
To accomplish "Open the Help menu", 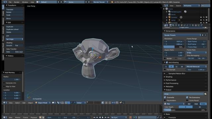I will 32,2.
